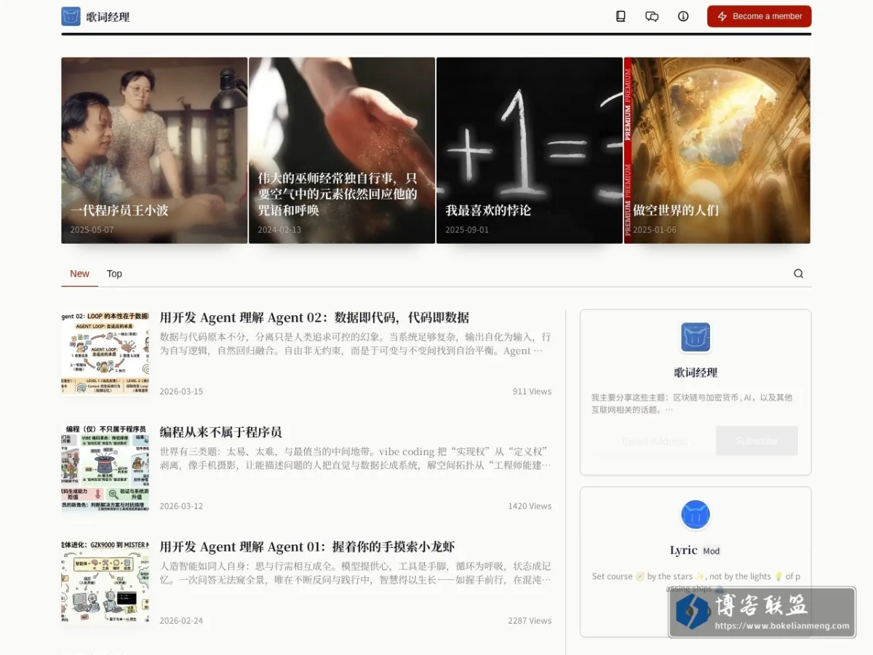Click the info circle icon in header
This screenshot has width=873, height=655.
tap(683, 16)
